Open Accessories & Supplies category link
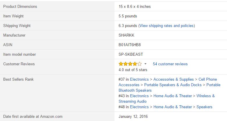This screenshot has width=227, height=121. click(174, 79)
